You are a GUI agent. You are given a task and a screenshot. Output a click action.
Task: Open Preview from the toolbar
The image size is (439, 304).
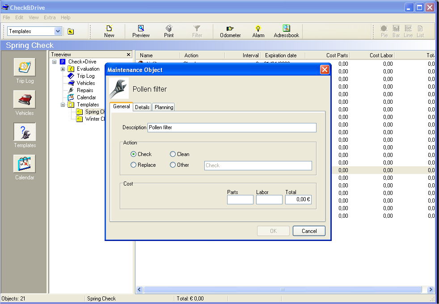pos(141,31)
